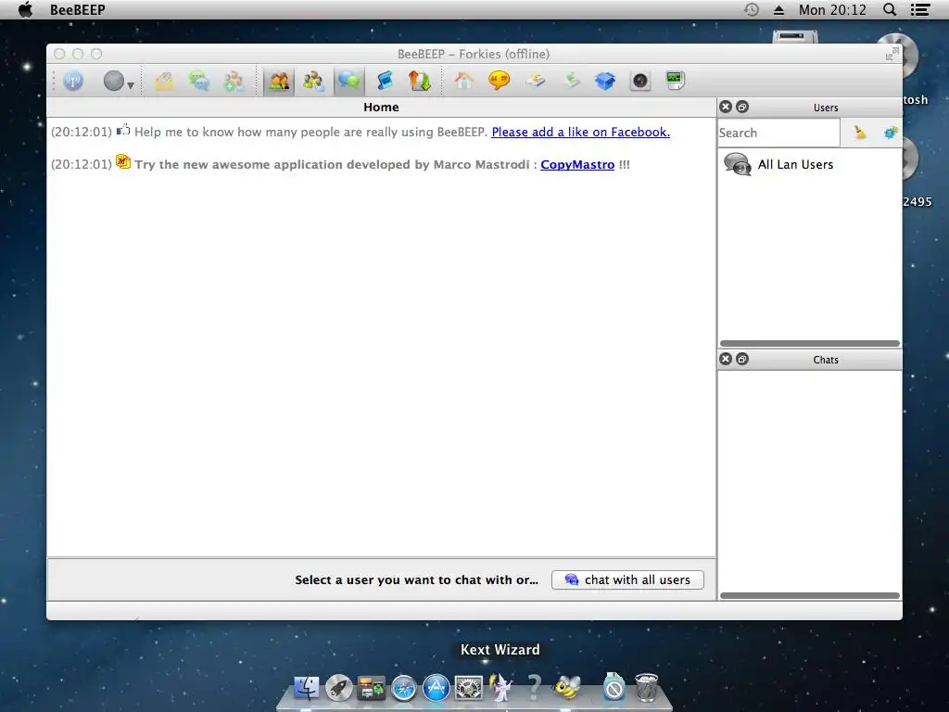The image size is (949, 712).
Task: Click the BeeBEEP bee Dock icon
Action: click(x=567, y=688)
